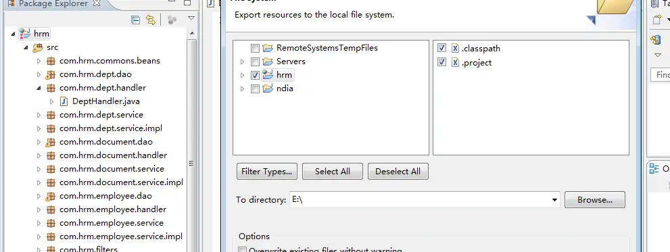Click the src source folder icon

point(38,47)
